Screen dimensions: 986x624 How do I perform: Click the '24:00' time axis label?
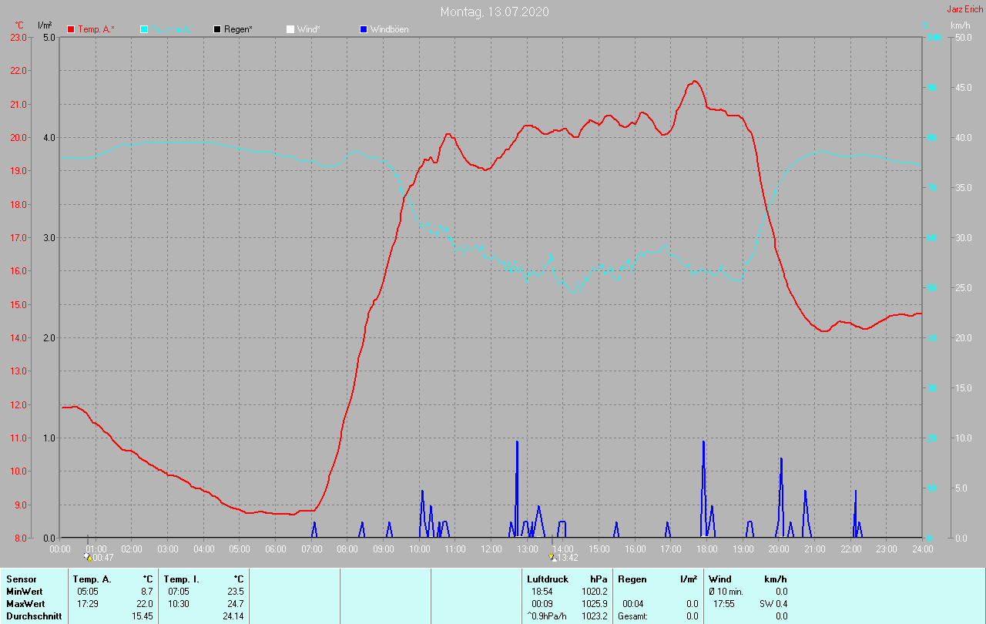[x=922, y=549]
